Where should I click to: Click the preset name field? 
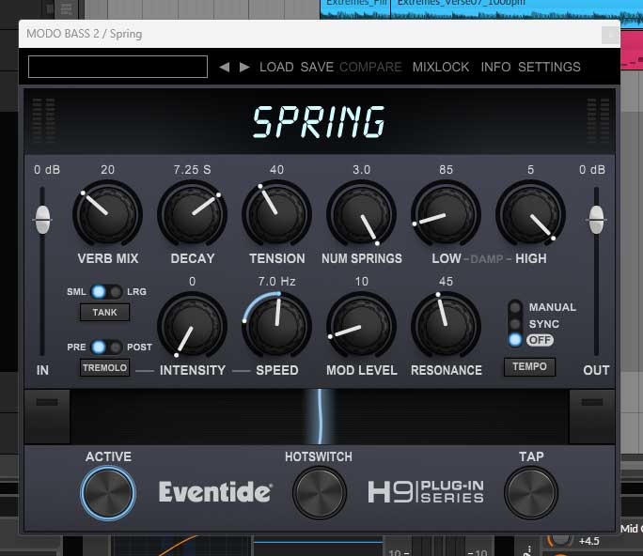118,67
